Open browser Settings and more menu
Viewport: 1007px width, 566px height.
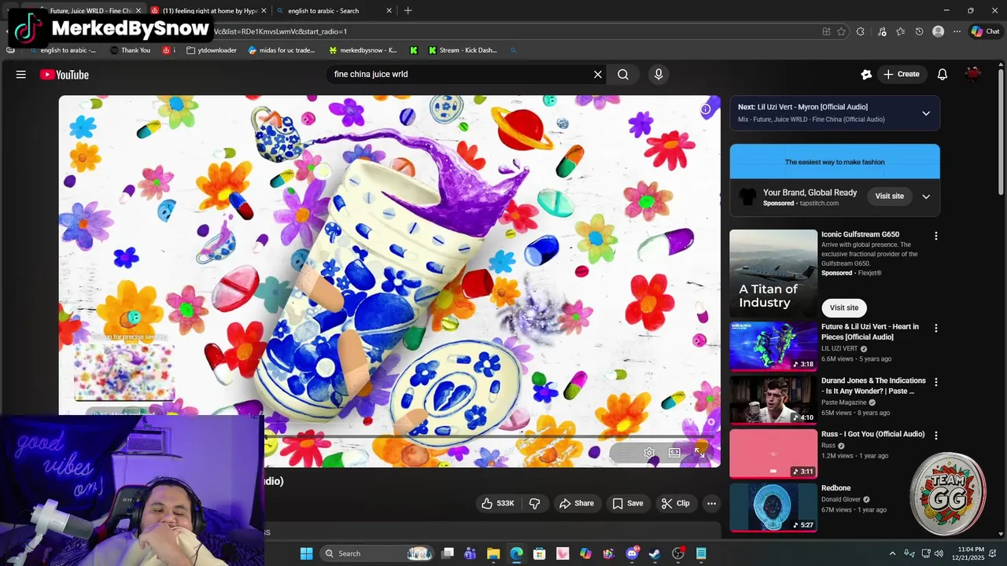pyautogui.click(x=957, y=31)
